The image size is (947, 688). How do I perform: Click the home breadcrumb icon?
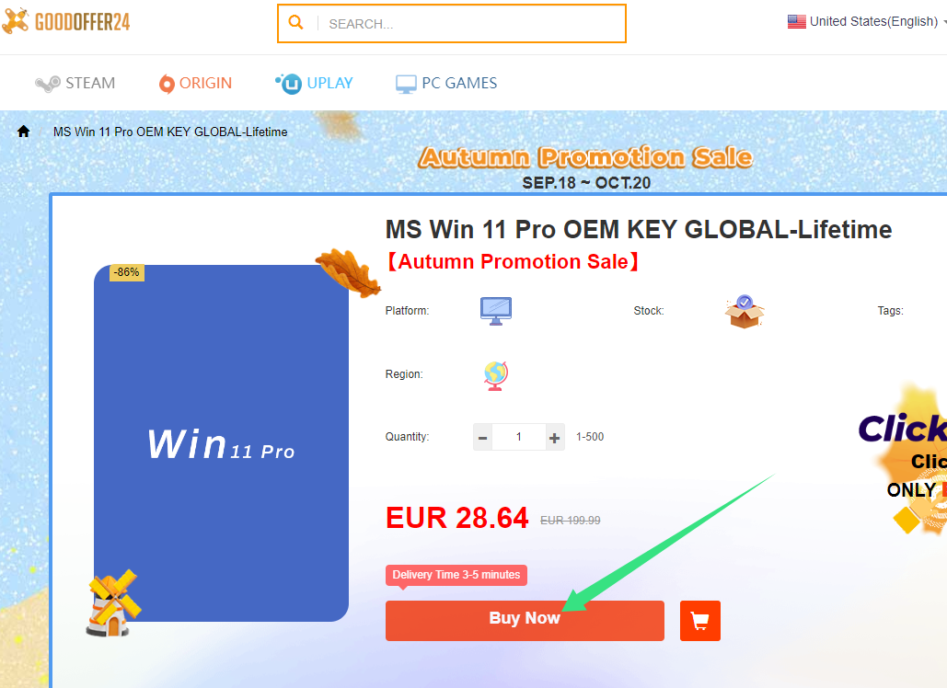pyautogui.click(x=24, y=132)
